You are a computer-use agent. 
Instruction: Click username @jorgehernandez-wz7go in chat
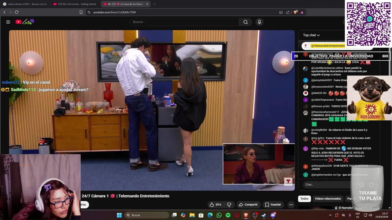click(x=326, y=175)
